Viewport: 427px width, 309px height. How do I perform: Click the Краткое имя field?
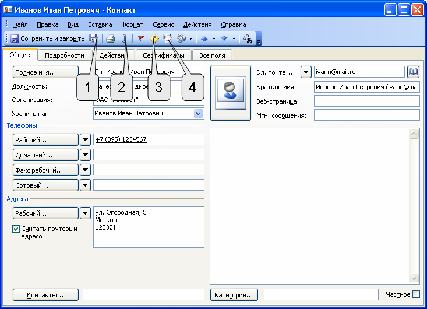point(367,87)
